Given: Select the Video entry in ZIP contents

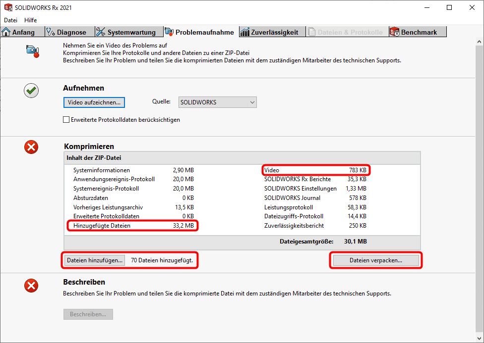Looking at the screenshot, I should pyautogui.click(x=315, y=170).
